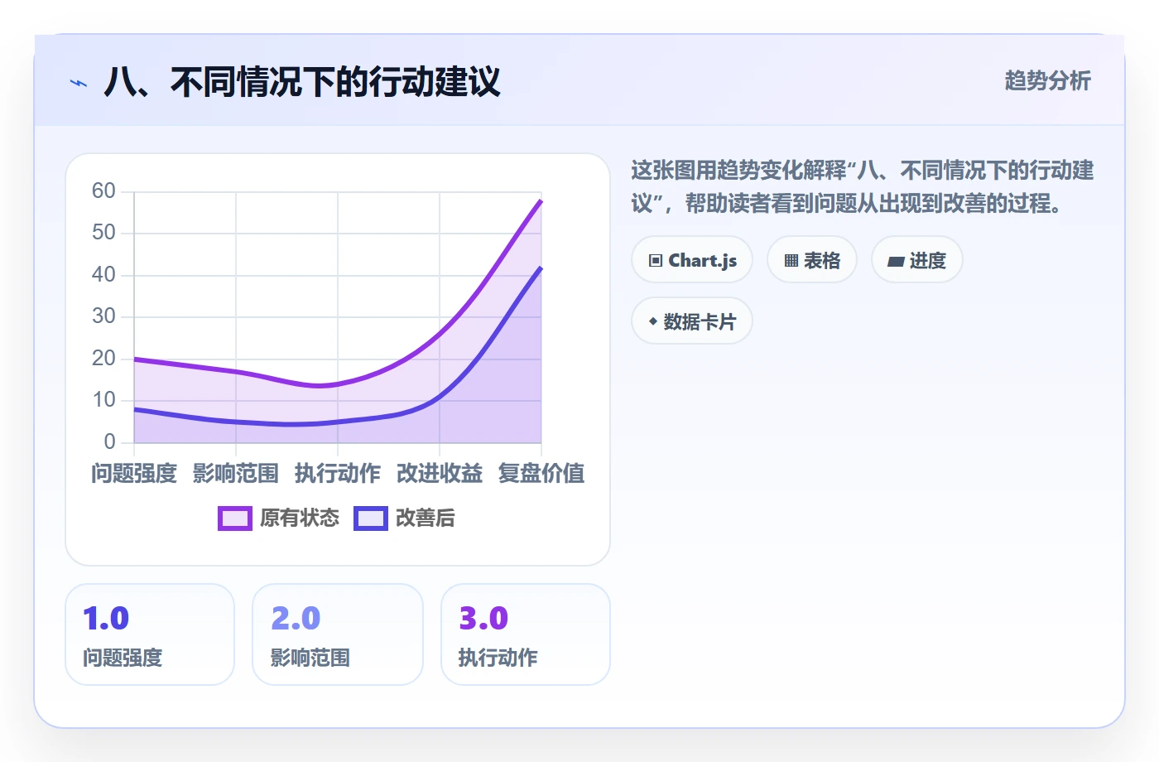The width and height of the screenshot is (1159, 762).
Task: Toggle the 改善后 legend color box
Action: pos(371,518)
